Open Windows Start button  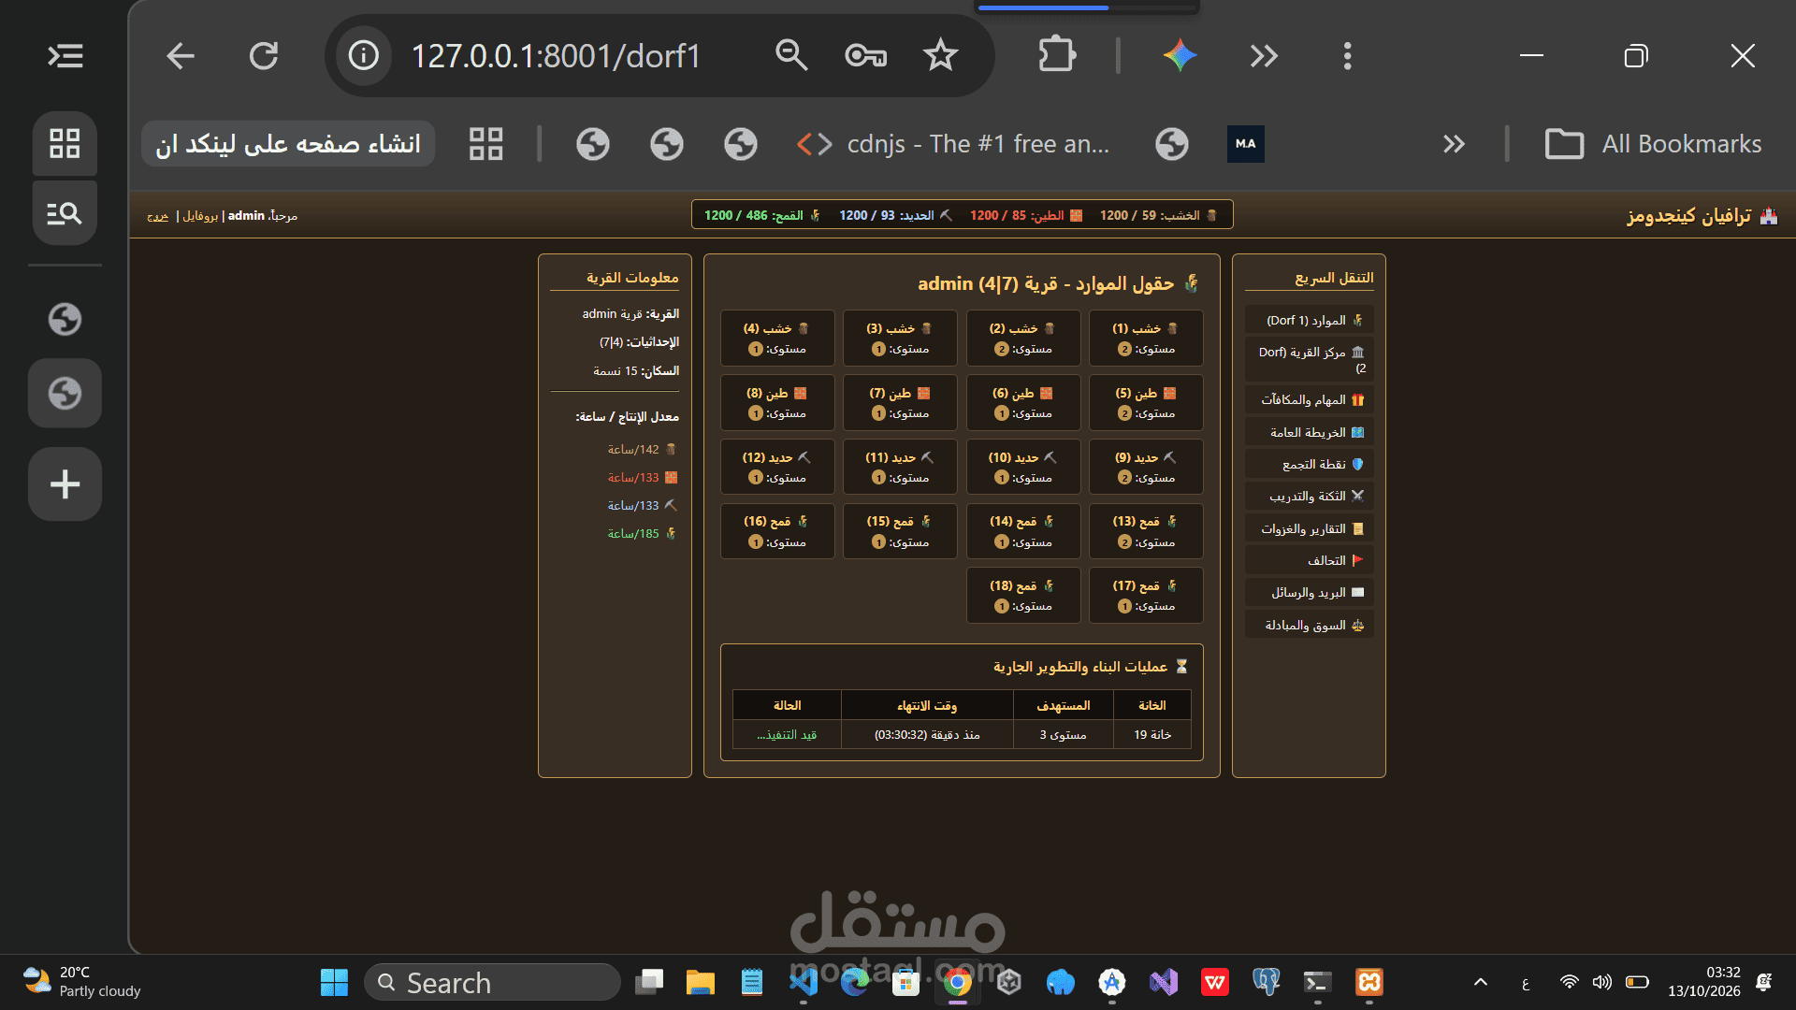(x=334, y=982)
